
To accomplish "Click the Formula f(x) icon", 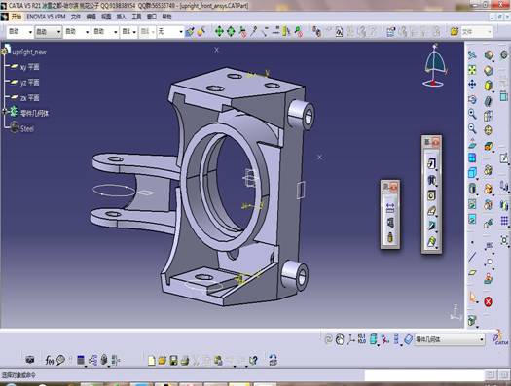I will point(49,360).
